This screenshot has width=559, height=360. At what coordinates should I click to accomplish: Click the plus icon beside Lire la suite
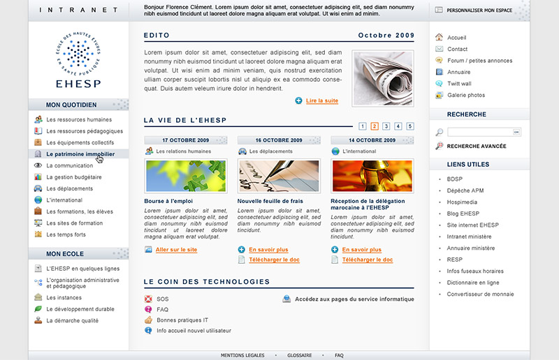(298, 100)
